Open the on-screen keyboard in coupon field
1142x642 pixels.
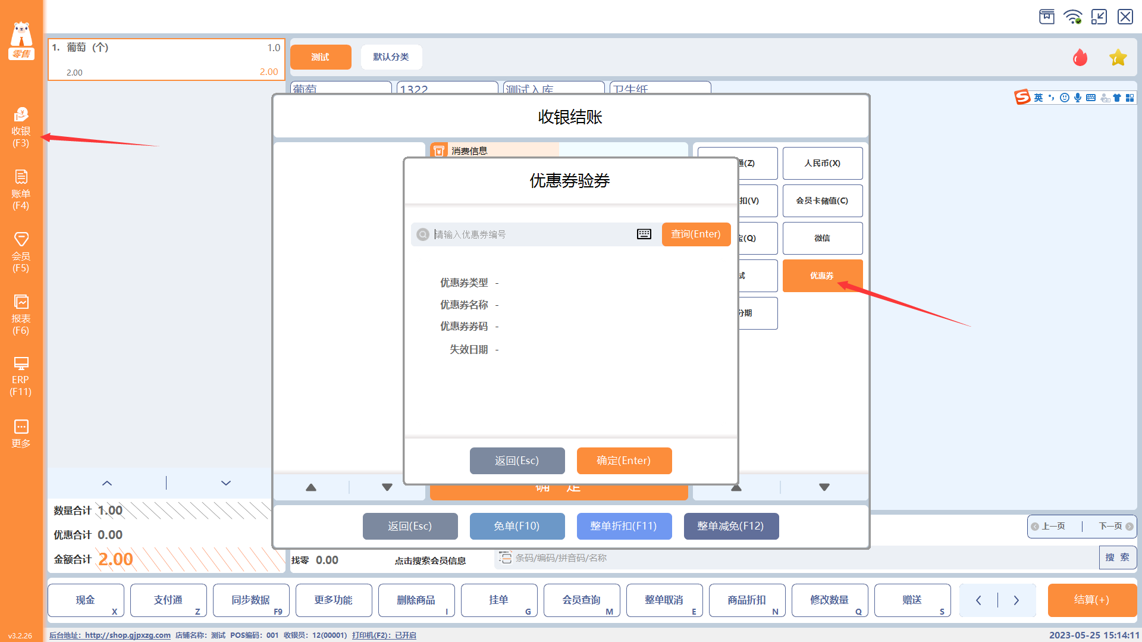pyautogui.click(x=644, y=234)
